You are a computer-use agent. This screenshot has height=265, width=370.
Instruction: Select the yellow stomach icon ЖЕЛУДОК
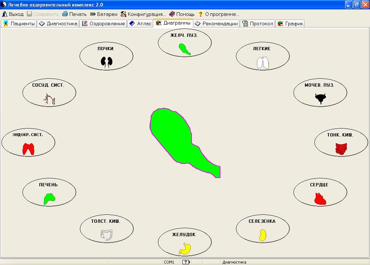coord(185,248)
